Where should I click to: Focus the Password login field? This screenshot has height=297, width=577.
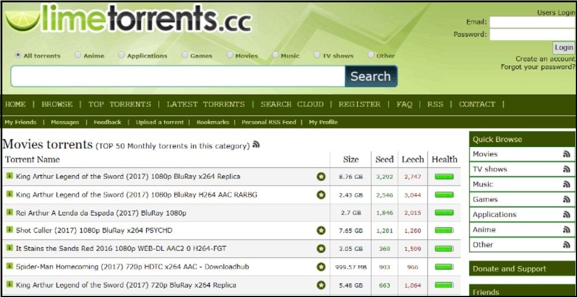(x=532, y=35)
